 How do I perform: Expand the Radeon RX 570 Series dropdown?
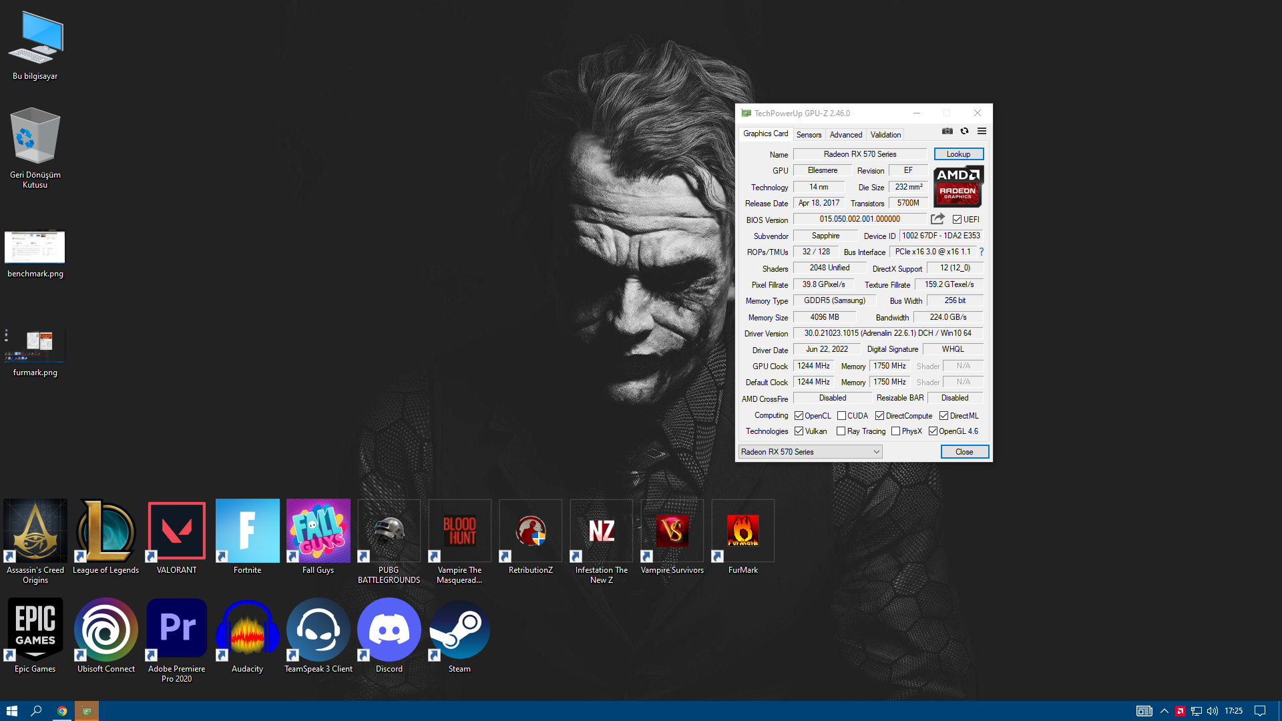pyautogui.click(x=810, y=452)
